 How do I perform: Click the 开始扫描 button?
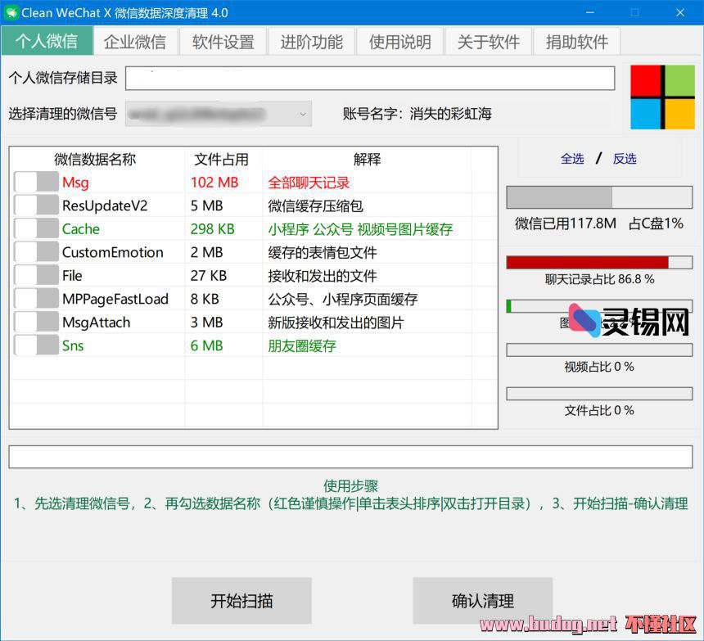[241, 601]
